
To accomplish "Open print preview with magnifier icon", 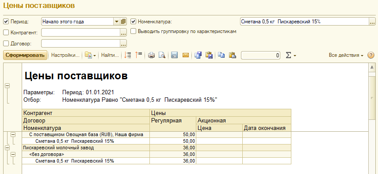I will click(x=162, y=55).
